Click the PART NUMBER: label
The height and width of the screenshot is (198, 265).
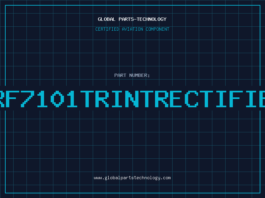(132, 75)
